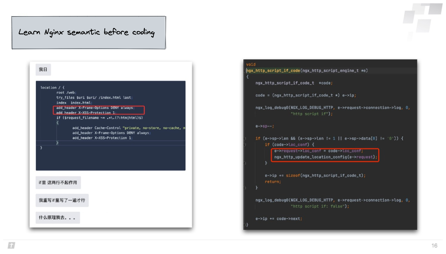
Task: Click the "return;" statement
Action: pyautogui.click(x=273, y=182)
